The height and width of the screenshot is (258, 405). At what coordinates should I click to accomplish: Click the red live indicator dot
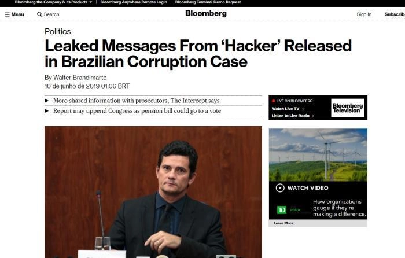coord(273,101)
